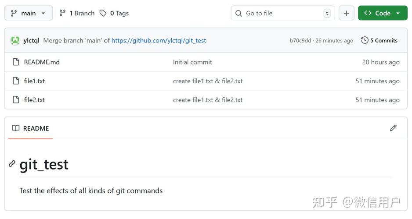The height and width of the screenshot is (219, 412).
Task: Click the anchor link icon beside git_test heading
Action: pyautogui.click(x=12, y=164)
